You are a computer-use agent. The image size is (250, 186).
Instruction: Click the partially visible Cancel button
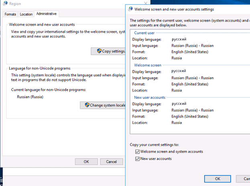[243, 179]
